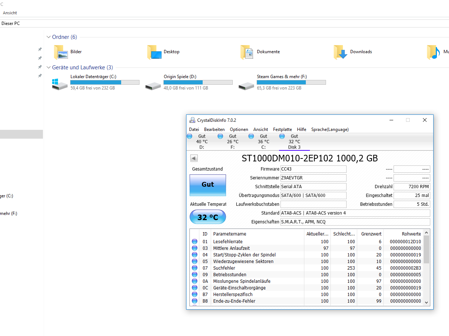The height and width of the screenshot is (336, 449).
Task: Click the SMART list scrollbar thumb
Action: tap(426, 249)
